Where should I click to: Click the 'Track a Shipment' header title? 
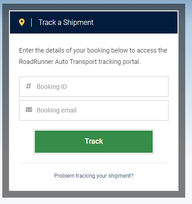pyautogui.click(x=66, y=22)
